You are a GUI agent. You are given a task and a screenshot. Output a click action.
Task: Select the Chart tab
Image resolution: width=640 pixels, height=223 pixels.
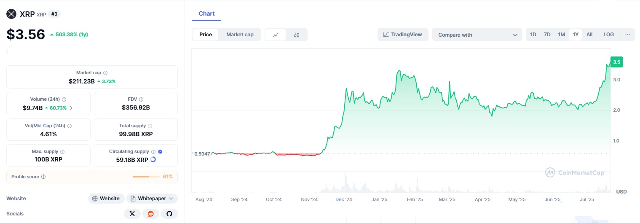[206, 13]
